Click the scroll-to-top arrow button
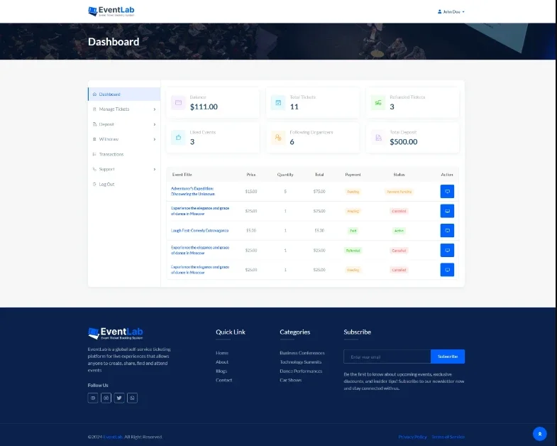The height and width of the screenshot is (446, 557). click(x=539, y=434)
